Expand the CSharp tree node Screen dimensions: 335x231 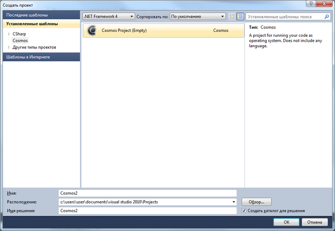tap(9, 34)
